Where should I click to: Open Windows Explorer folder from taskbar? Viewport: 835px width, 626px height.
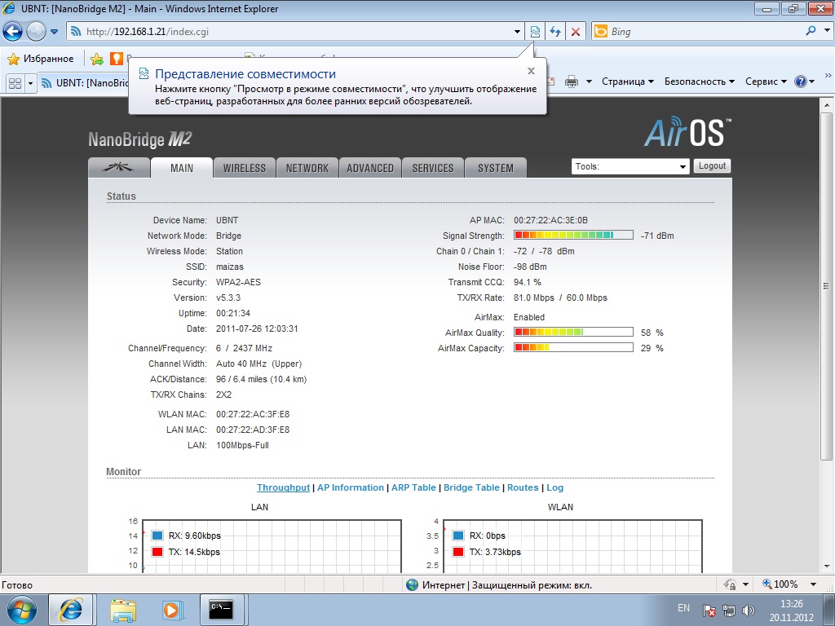coord(123,610)
